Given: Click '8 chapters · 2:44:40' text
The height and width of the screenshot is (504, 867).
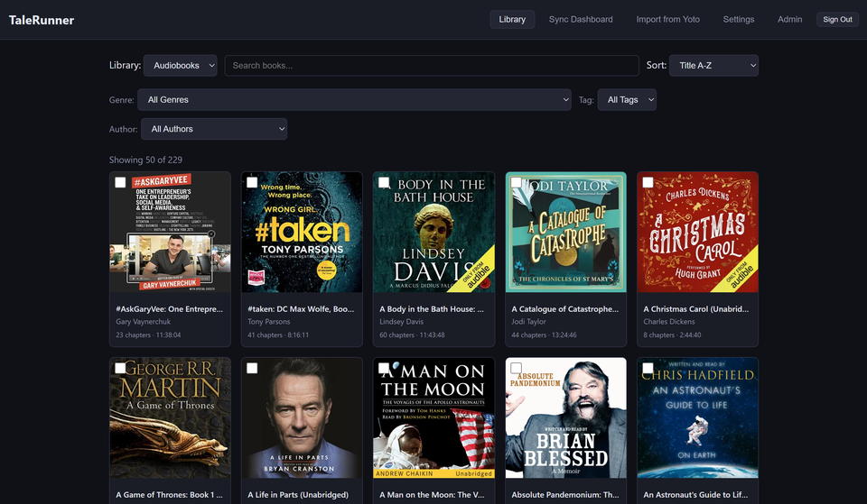Looking at the screenshot, I should pos(672,334).
